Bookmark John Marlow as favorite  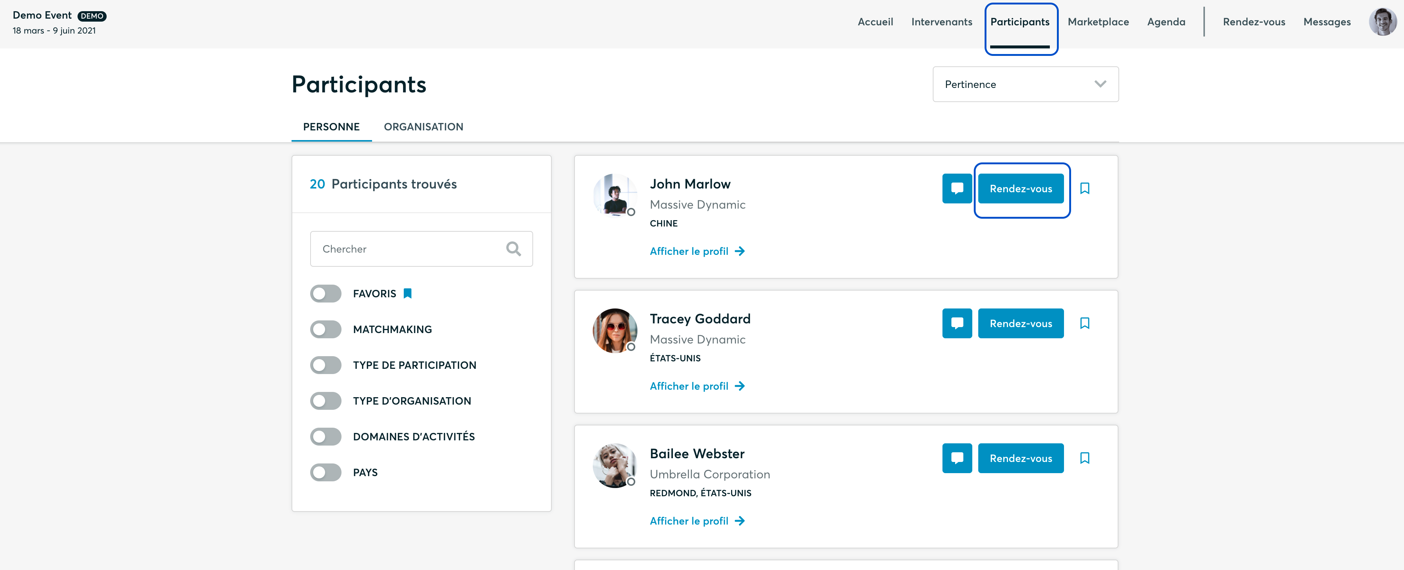[1085, 189]
